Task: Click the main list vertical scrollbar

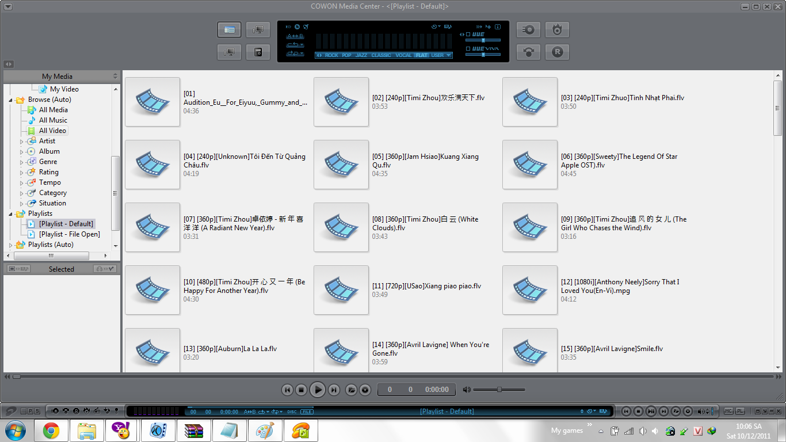Action: tap(778, 108)
